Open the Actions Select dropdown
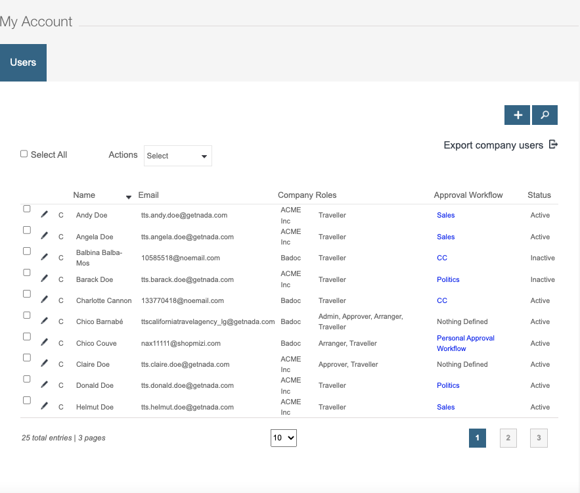The width and height of the screenshot is (580, 493). click(x=177, y=156)
